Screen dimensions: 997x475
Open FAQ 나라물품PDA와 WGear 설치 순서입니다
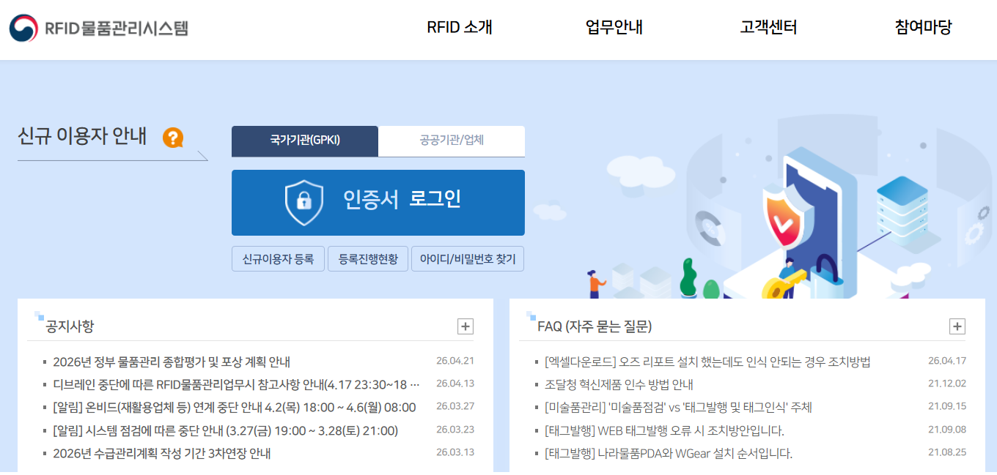tap(669, 454)
